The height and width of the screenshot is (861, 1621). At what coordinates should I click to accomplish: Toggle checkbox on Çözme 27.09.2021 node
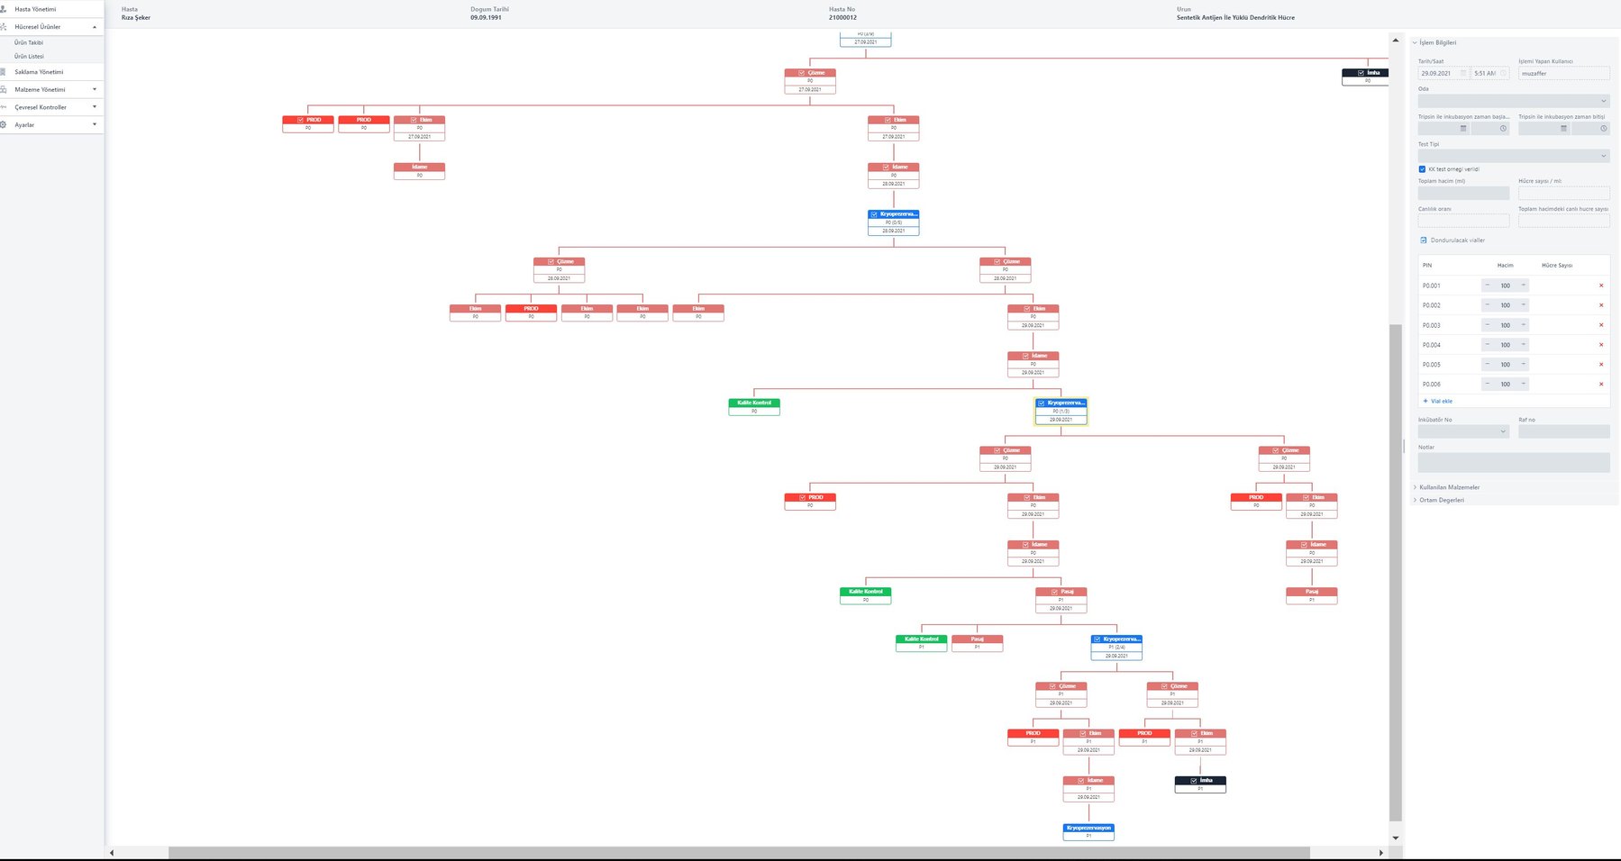(x=801, y=73)
